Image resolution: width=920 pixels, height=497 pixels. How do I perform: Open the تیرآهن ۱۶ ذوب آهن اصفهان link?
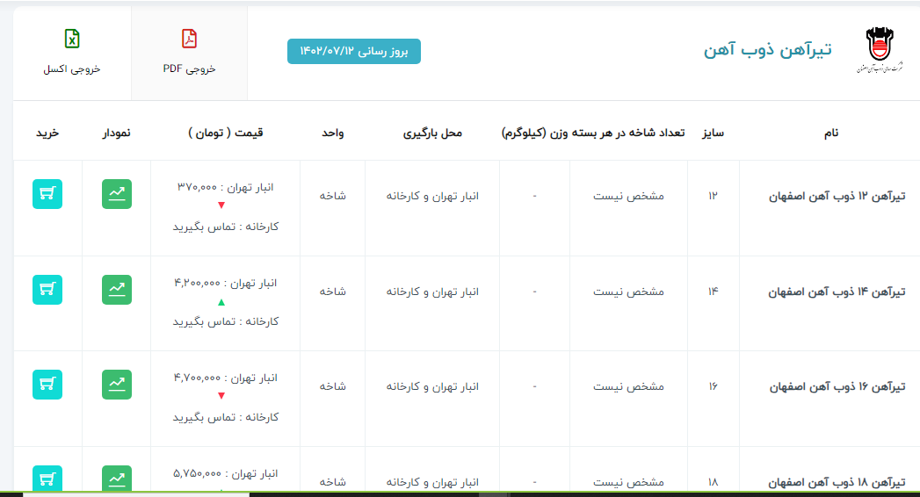(837, 386)
